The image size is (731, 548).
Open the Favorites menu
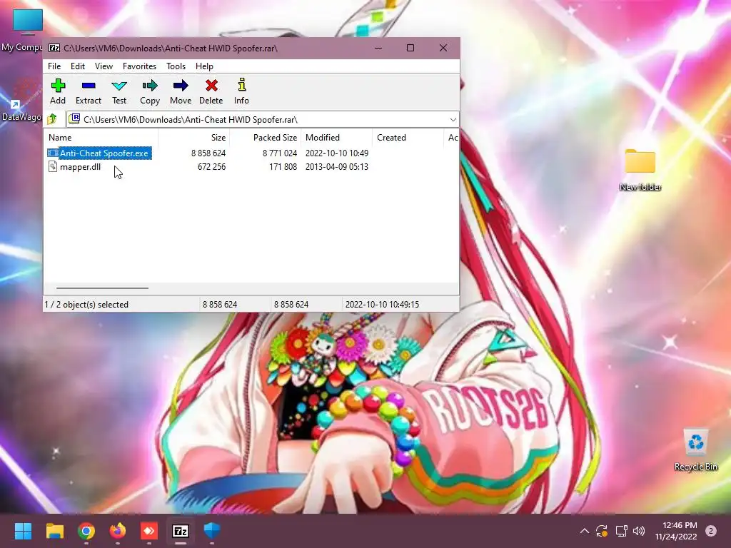[139, 66]
